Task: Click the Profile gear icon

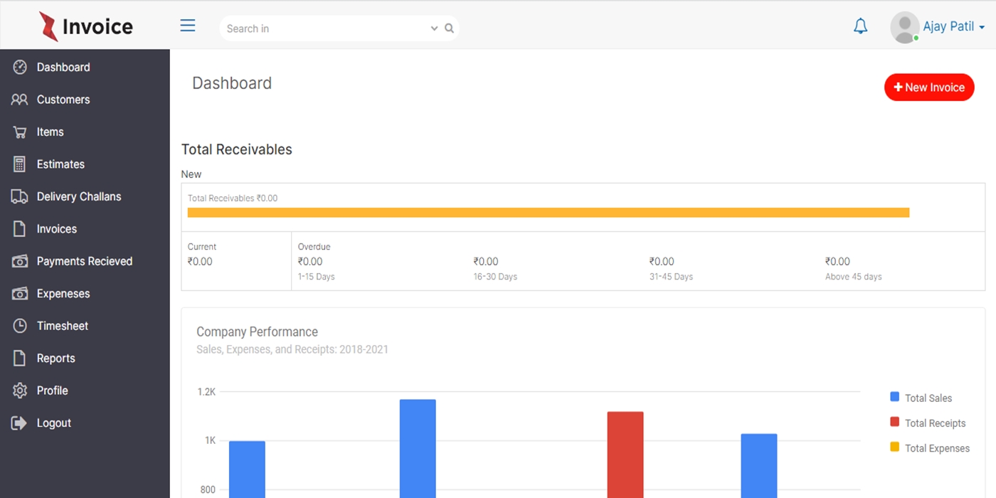Action: click(20, 391)
